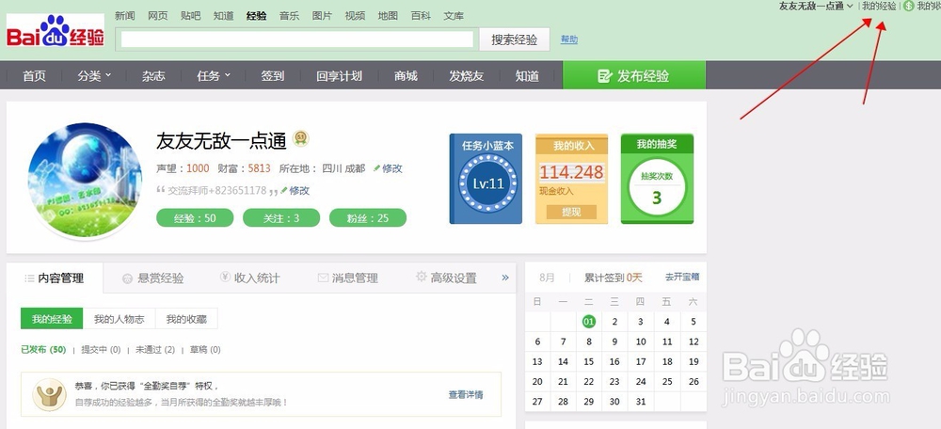Open the 分类 dropdown in navigation
Image resolution: width=941 pixels, height=429 pixels.
click(x=94, y=75)
